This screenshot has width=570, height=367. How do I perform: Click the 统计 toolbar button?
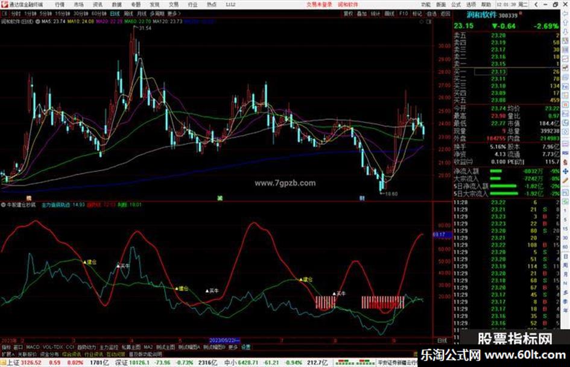[x=376, y=13]
